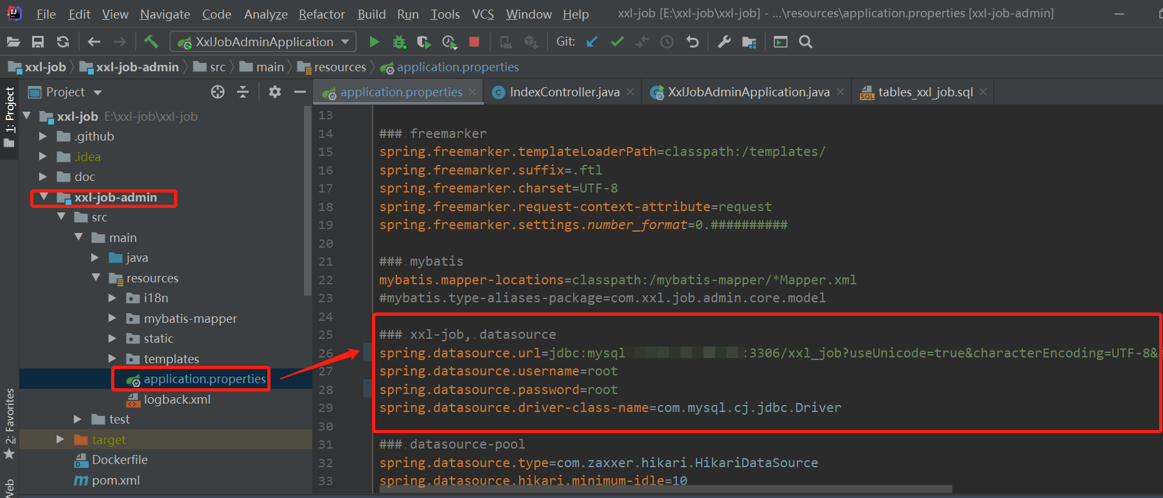Expand the mybatis-mapper folder
Image resolution: width=1163 pixels, height=498 pixels.
coord(112,318)
